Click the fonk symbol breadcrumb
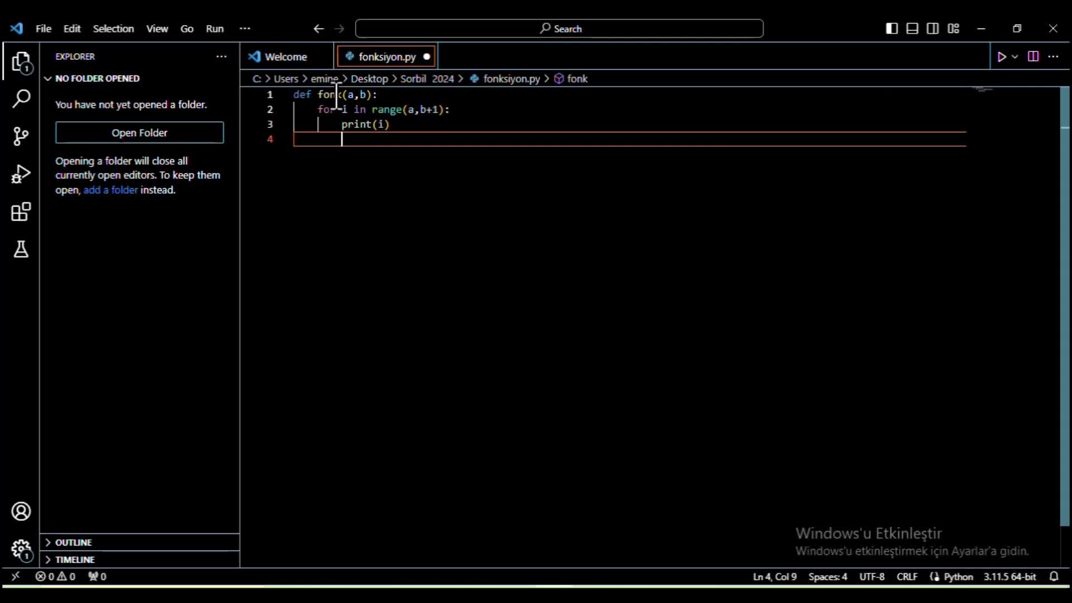Image resolution: width=1072 pixels, height=603 pixels. (x=571, y=79)
